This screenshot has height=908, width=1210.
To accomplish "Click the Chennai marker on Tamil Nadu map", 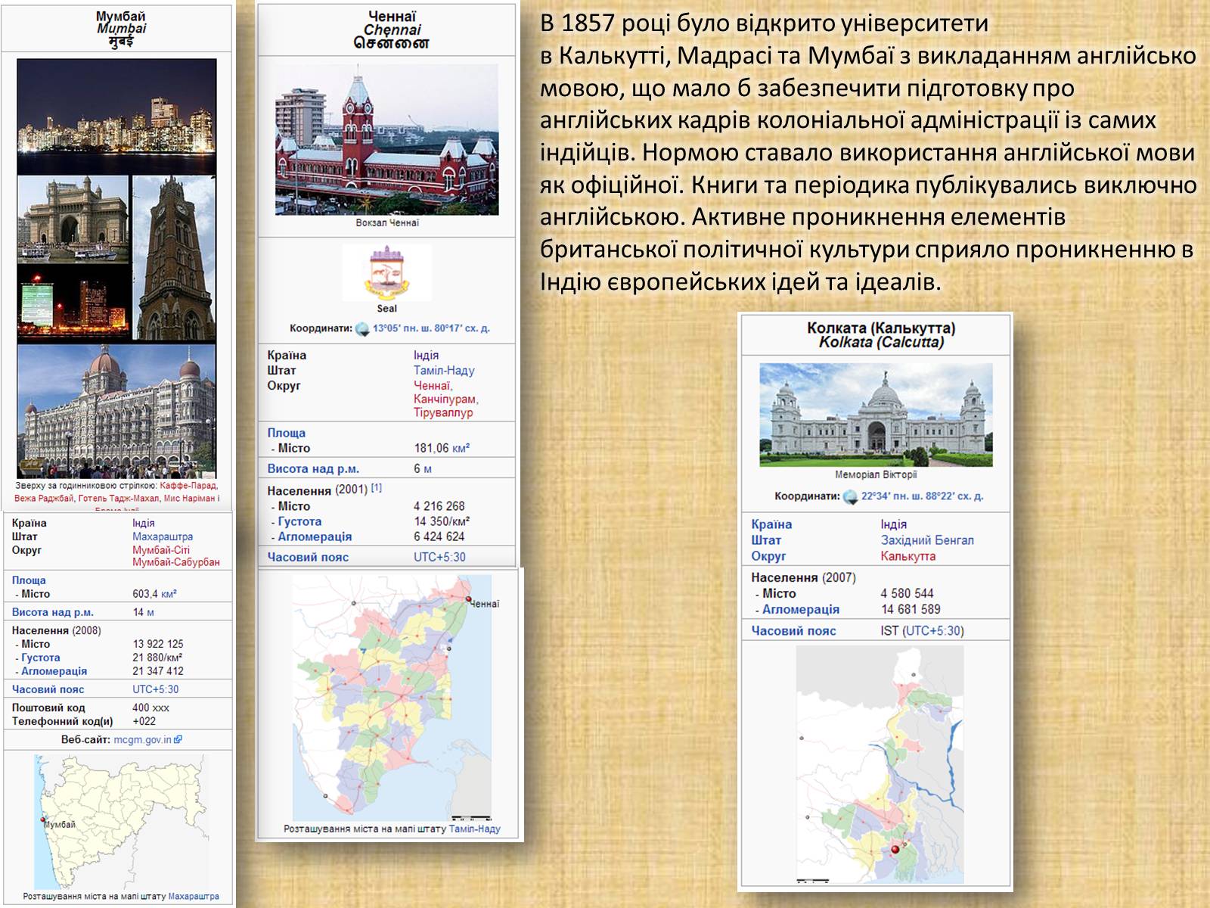I will pos(469,599).
